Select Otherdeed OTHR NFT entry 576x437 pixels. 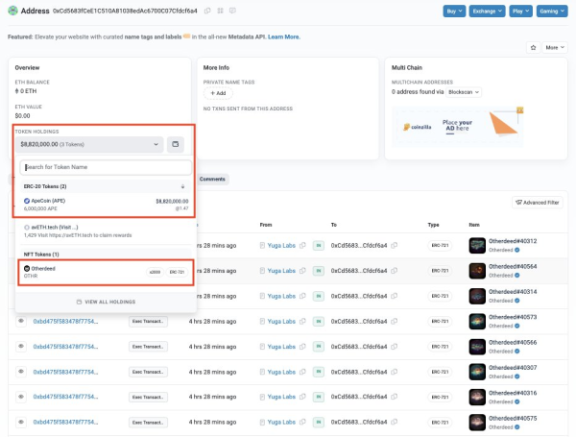(x=106, y=272)
